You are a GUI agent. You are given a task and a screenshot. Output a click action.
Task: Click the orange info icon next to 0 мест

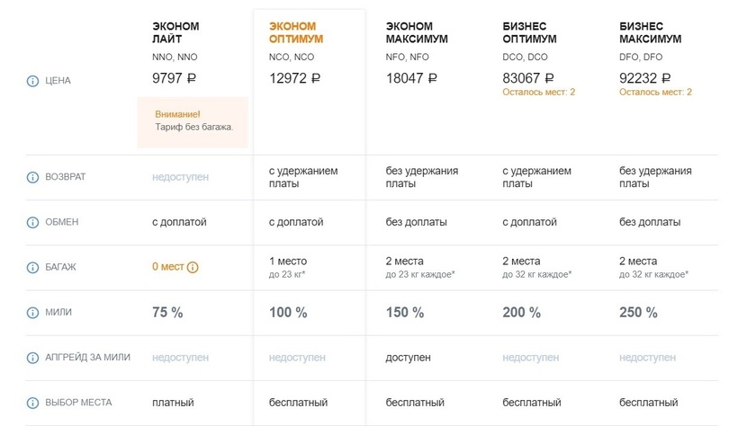pos(193,267)
